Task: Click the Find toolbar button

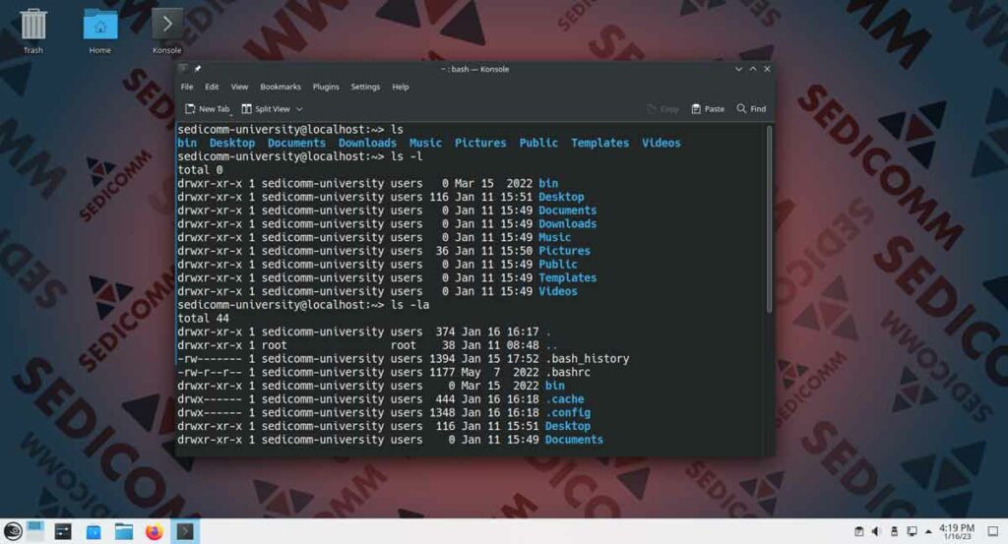Action: 751,109
